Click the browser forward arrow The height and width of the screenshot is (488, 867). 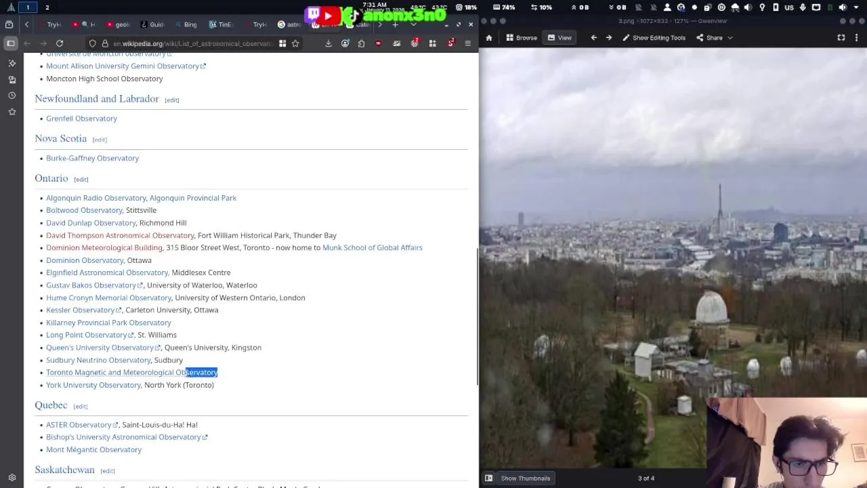43,43
